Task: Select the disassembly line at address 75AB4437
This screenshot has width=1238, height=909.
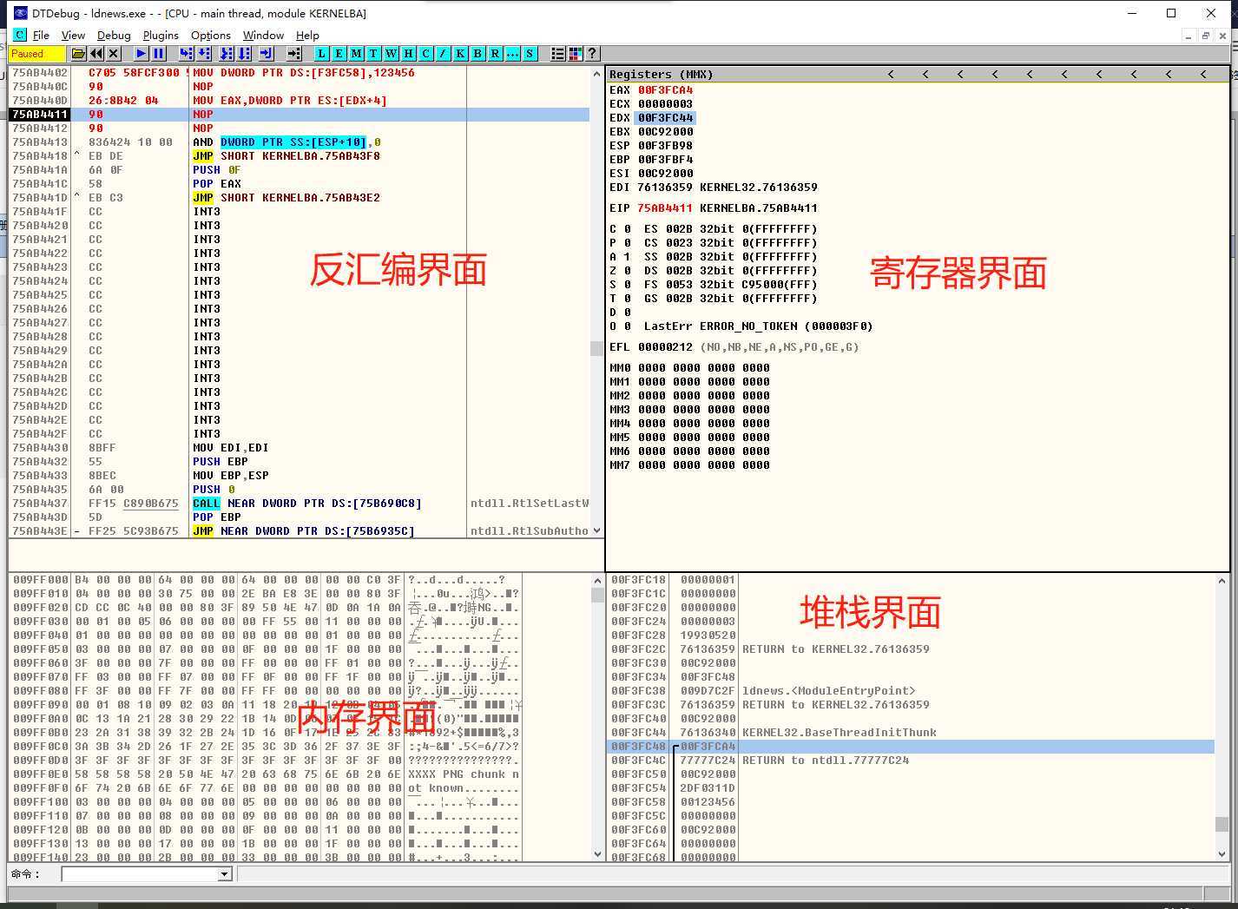Action: tap(300, 503)
